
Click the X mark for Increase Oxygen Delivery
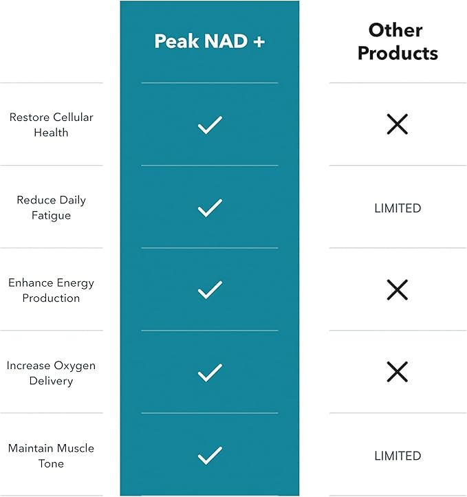pos(398,373)
